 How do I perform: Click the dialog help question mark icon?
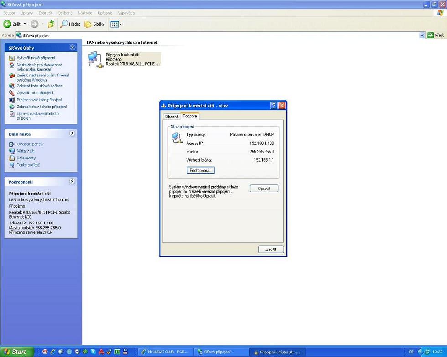[x=274, y=106]
